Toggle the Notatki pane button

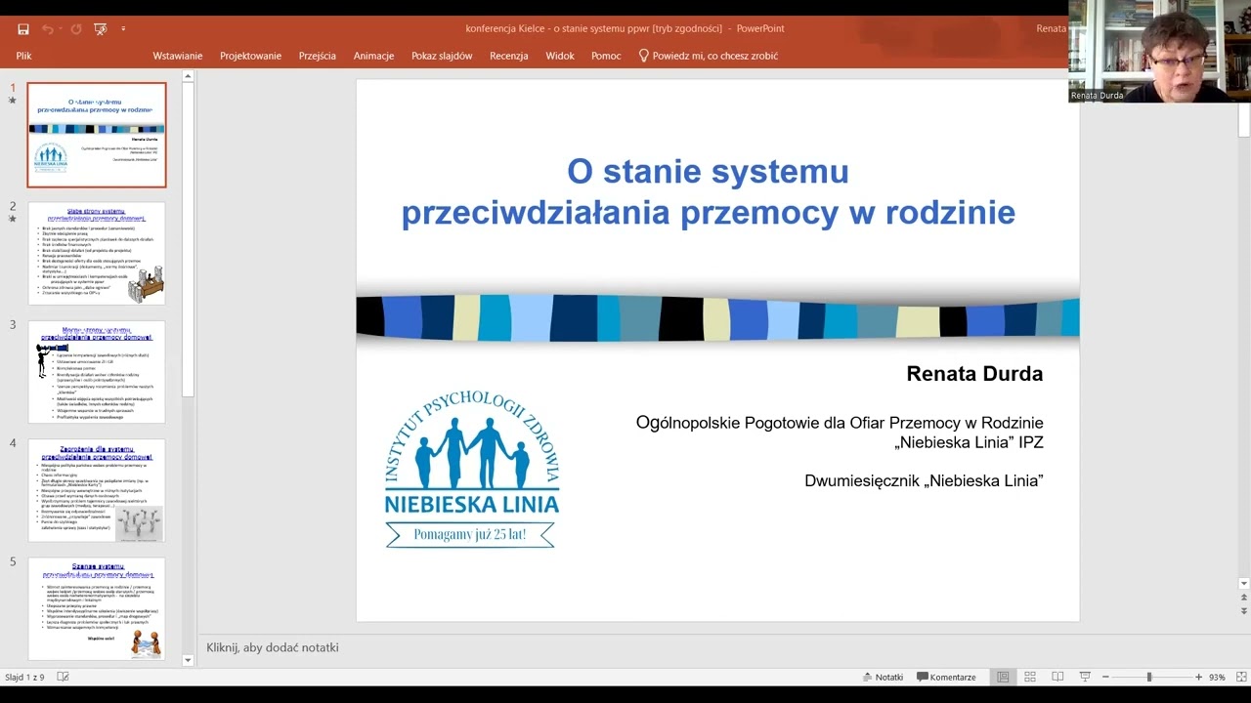click(883, 677)
